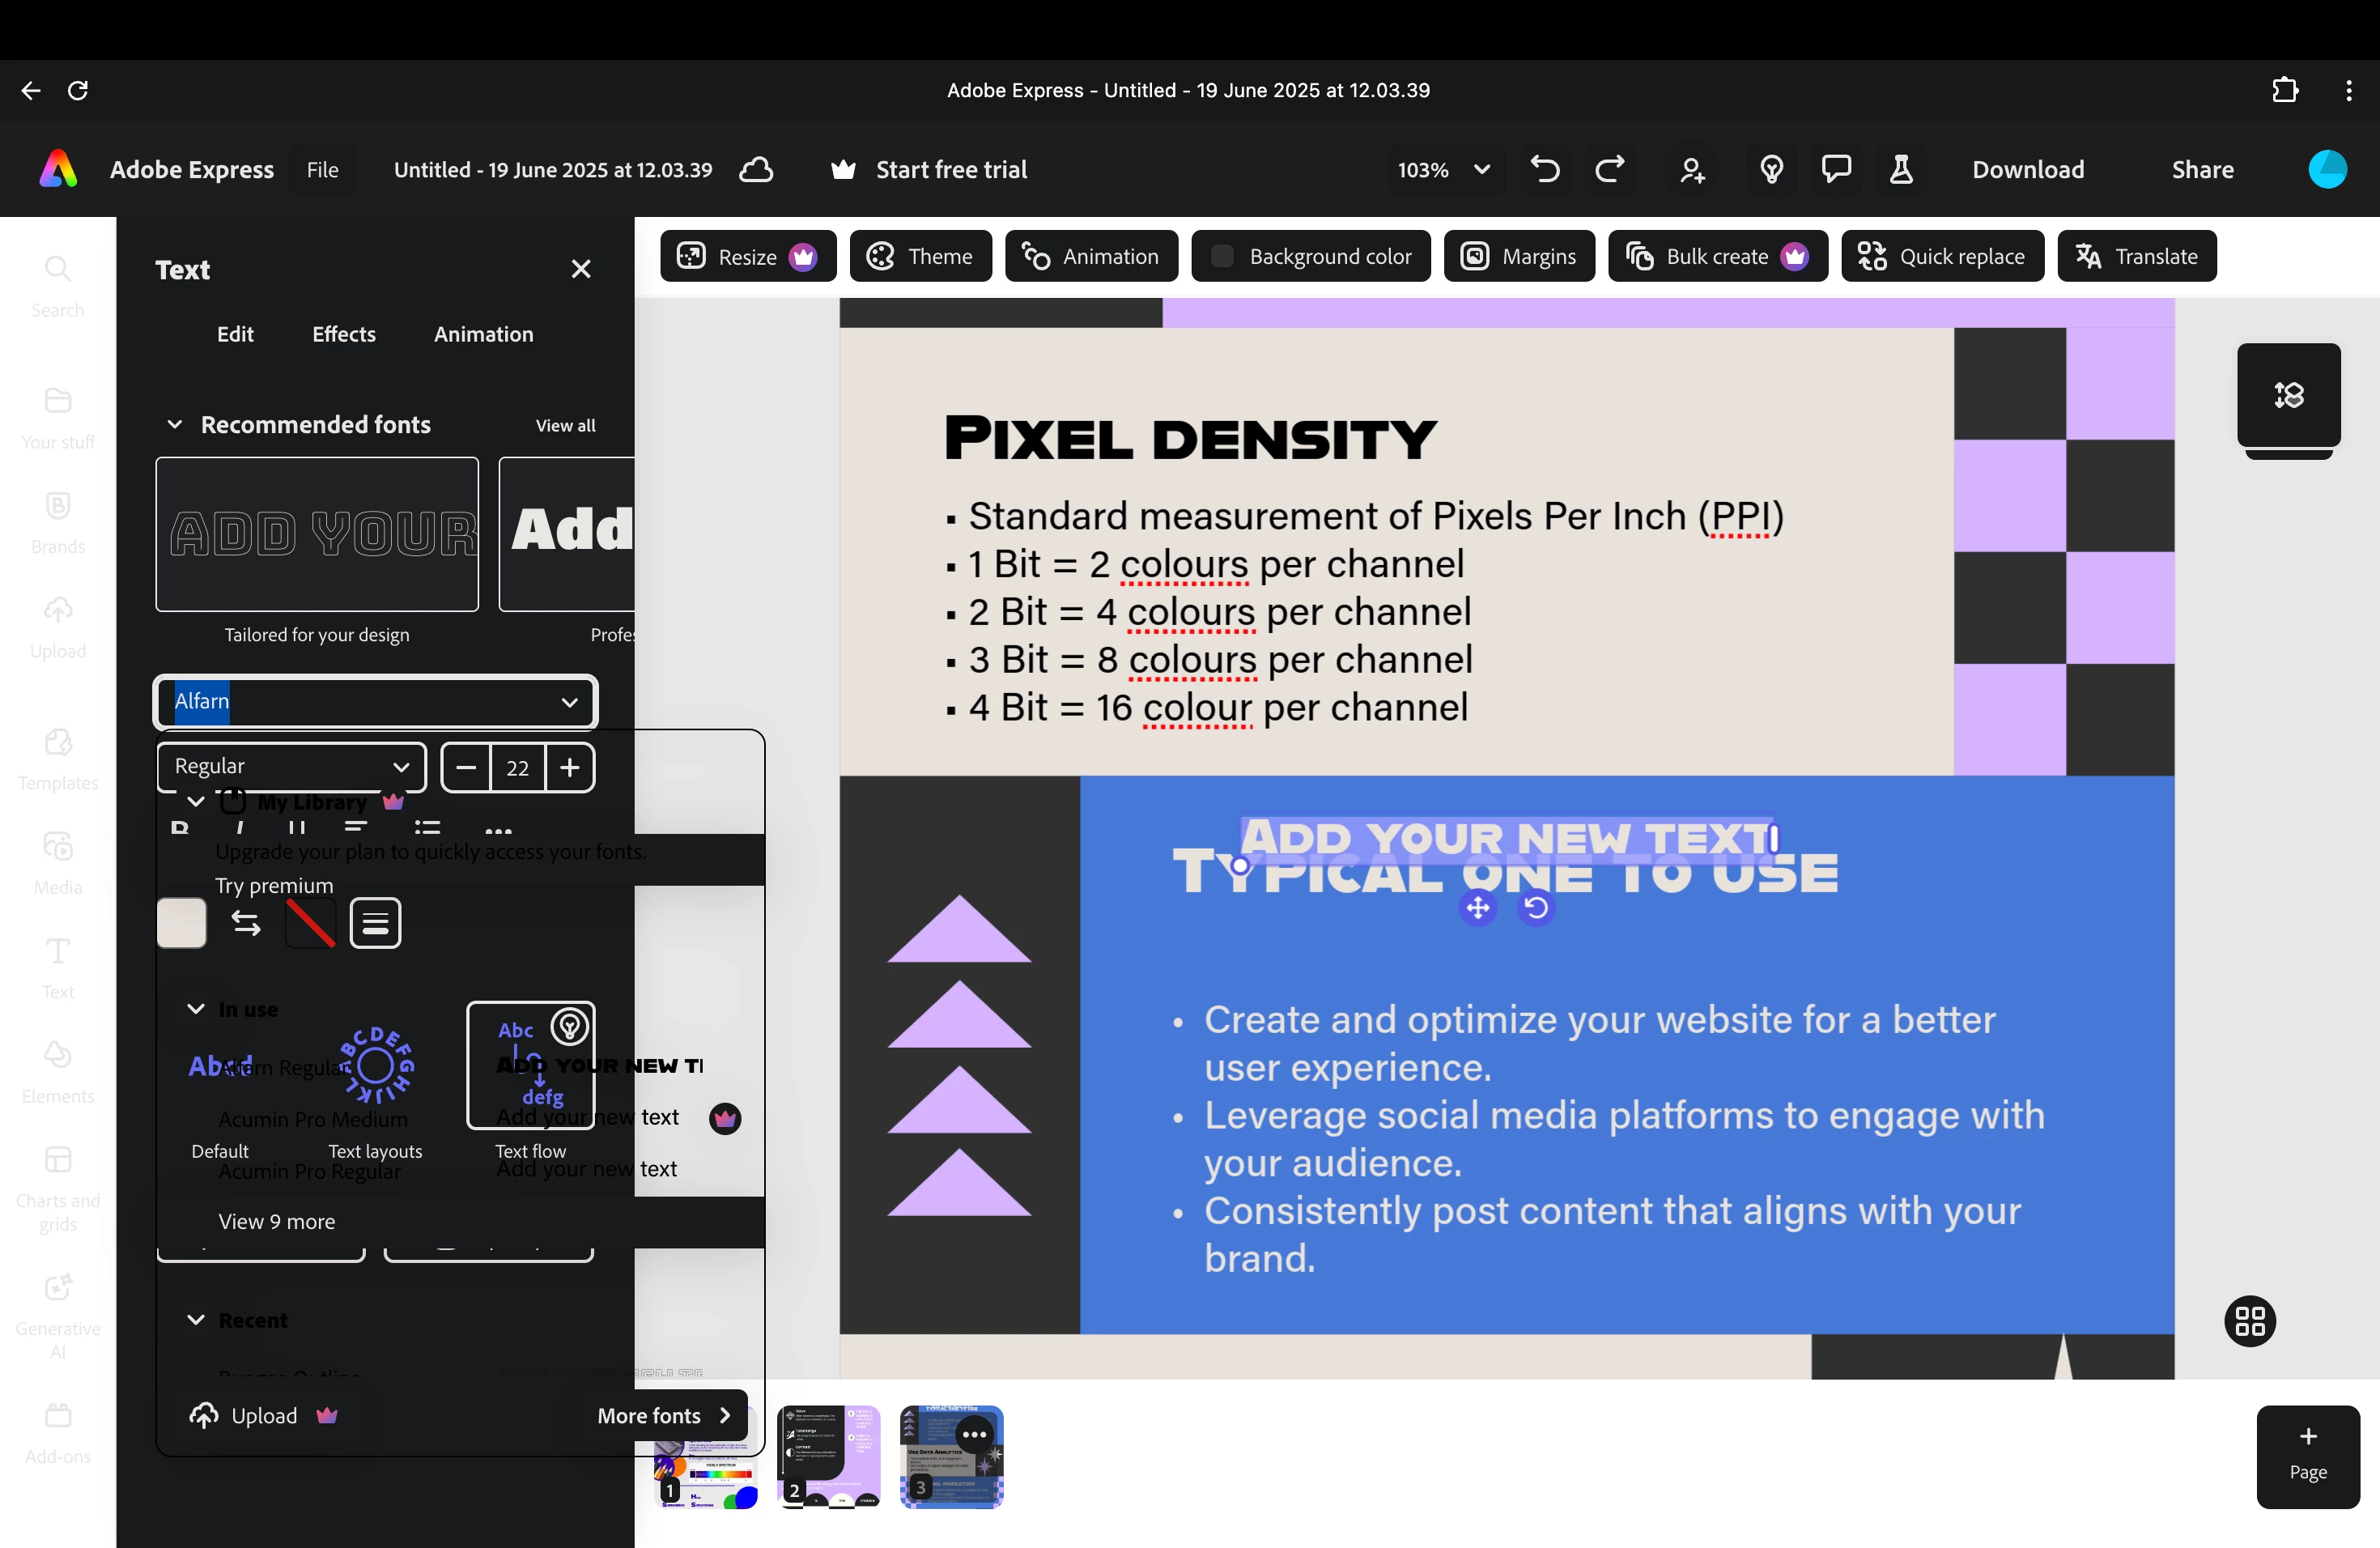Click the cloud sync status icon
This screenshot has width=2380, height=1548.
756,170
